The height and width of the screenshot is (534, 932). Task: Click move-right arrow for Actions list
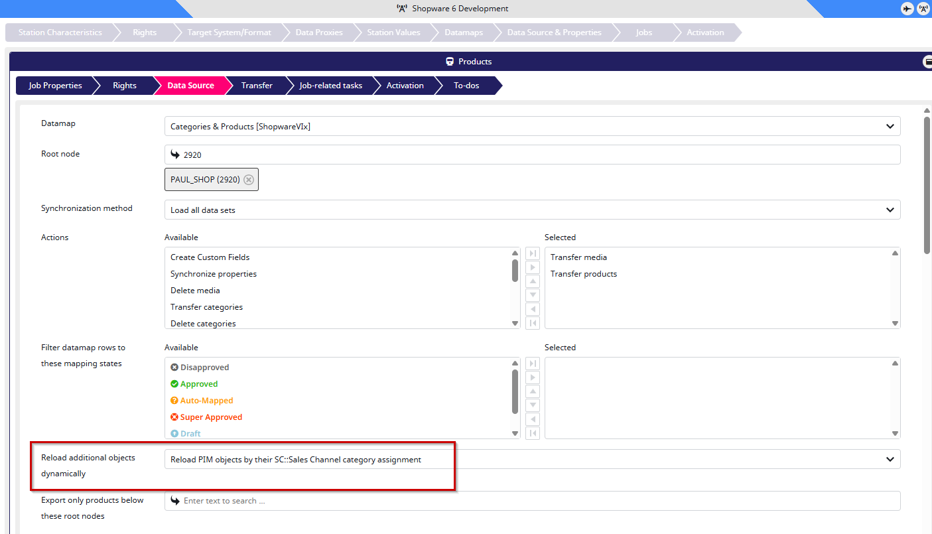point(533,267)
